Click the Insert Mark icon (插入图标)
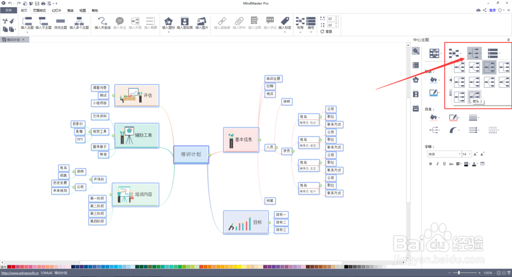 (168, 21)
